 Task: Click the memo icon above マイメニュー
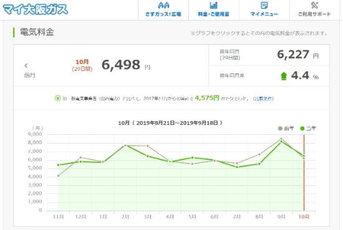pos(264,5)
